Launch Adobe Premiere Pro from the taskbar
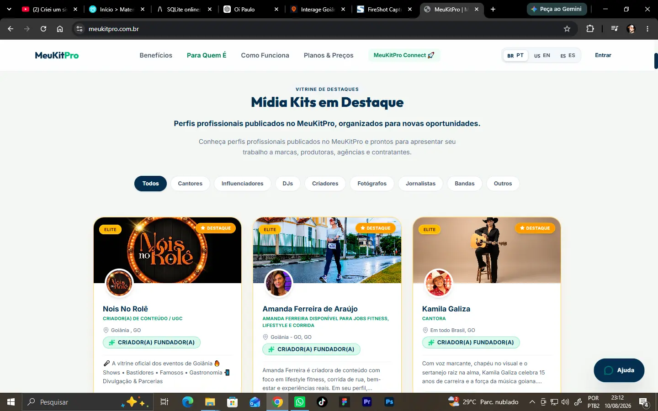 [367, 402]
